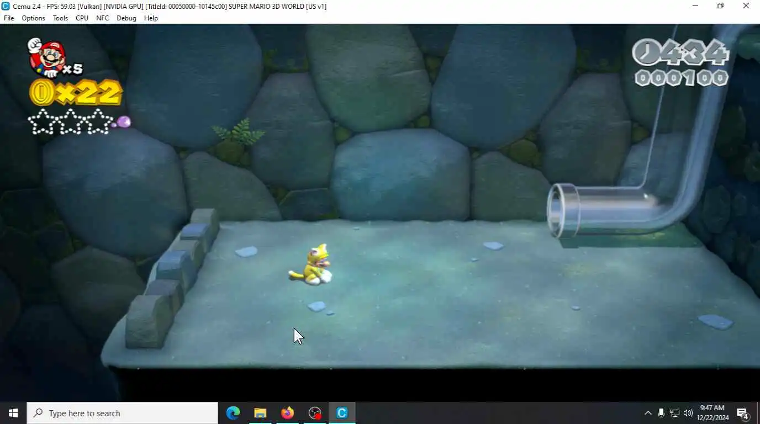The width and height of the screenshot is (760, 424).
Task: Click the gold coin counter icon
Action: pyautogui.click(x=42, y=92)
